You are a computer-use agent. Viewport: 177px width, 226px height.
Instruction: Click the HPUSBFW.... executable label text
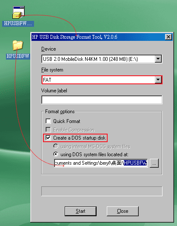18,23
